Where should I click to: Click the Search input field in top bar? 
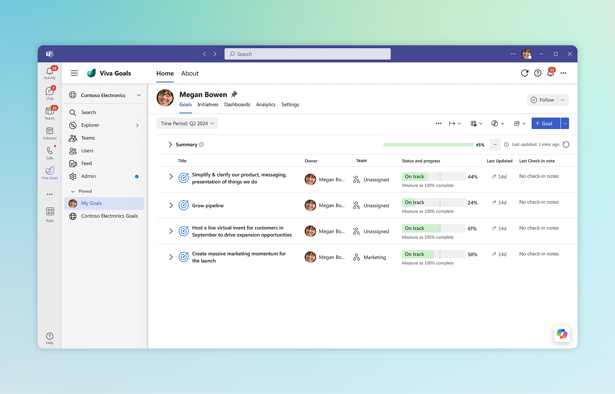[x=307, y=54]
